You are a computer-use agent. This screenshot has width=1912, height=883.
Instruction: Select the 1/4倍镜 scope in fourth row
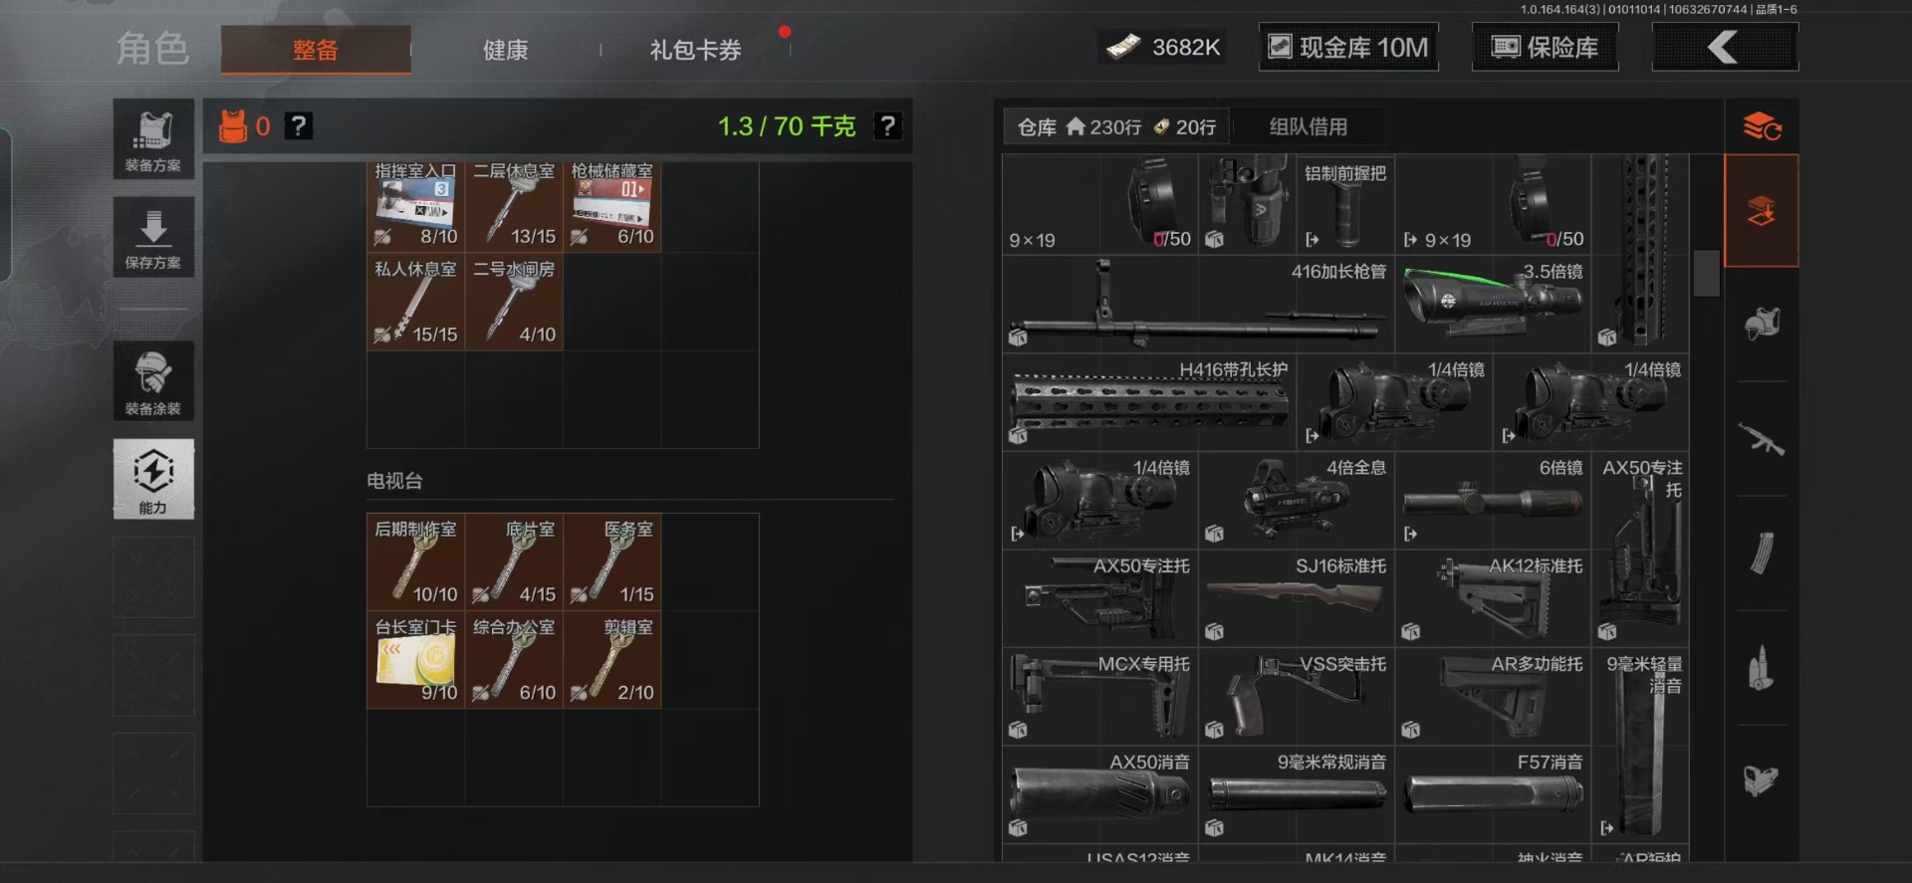click(x=1100, y=500)
